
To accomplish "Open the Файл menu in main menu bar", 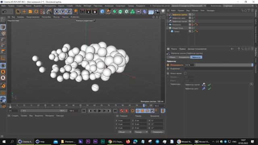I will click(4, 6).
